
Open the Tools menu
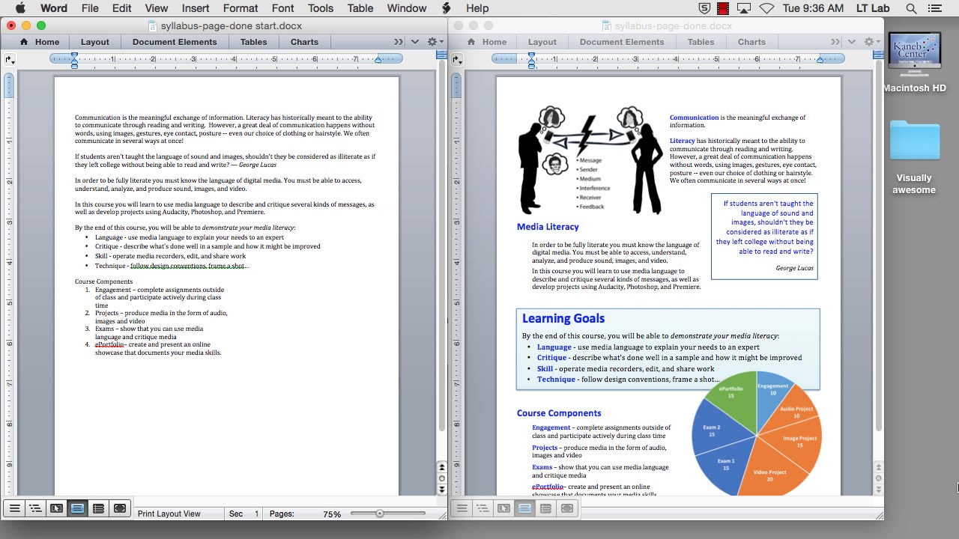pyautogui.click(x=321, y=8)
